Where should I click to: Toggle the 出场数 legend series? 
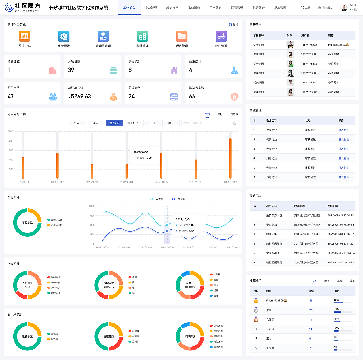click(178, 199)
